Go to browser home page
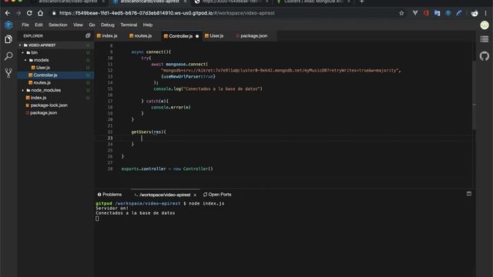 tap(41, 13)
